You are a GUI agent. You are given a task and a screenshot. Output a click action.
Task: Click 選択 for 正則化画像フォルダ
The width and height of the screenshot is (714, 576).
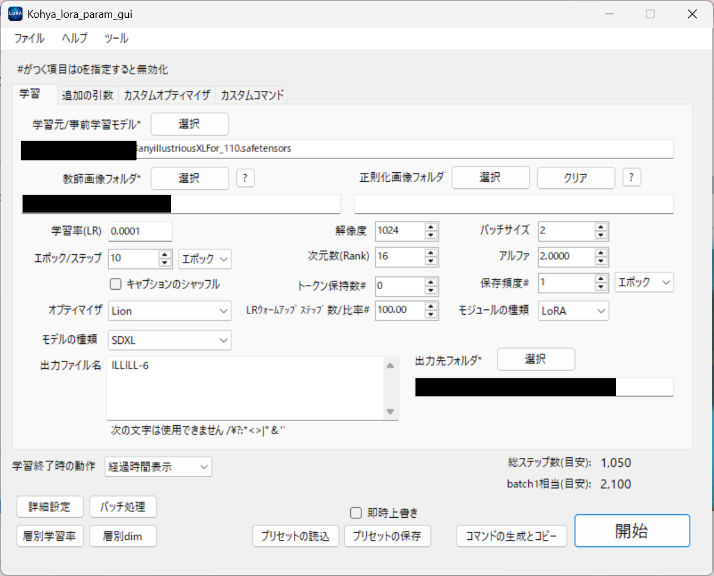pos(490,178)
